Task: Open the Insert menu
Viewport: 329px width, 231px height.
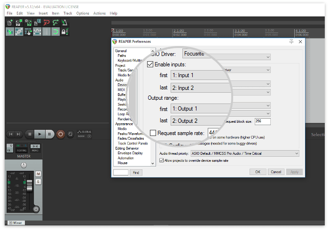Action: point(43,13)
